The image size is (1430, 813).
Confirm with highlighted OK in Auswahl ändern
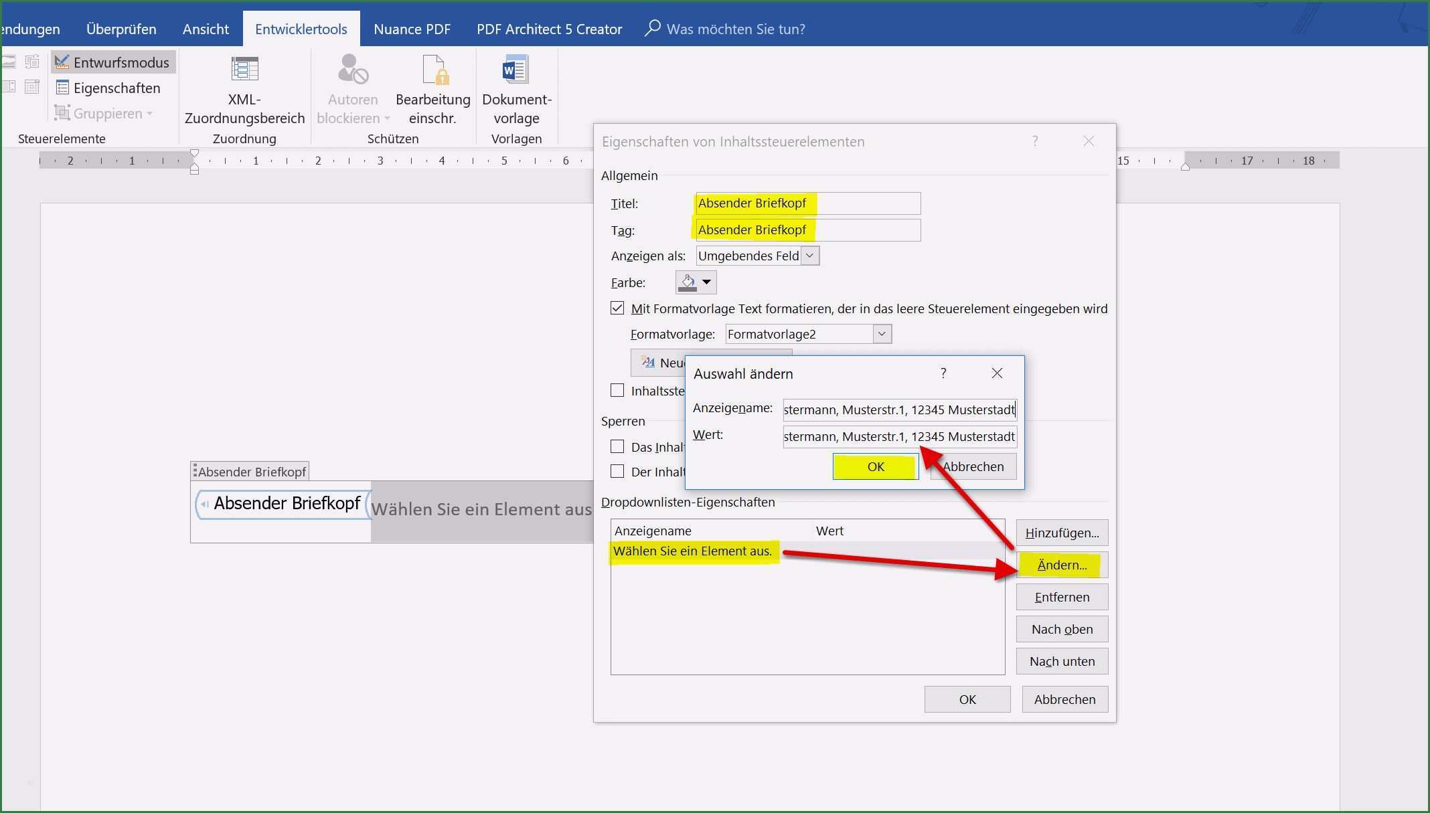875,466
